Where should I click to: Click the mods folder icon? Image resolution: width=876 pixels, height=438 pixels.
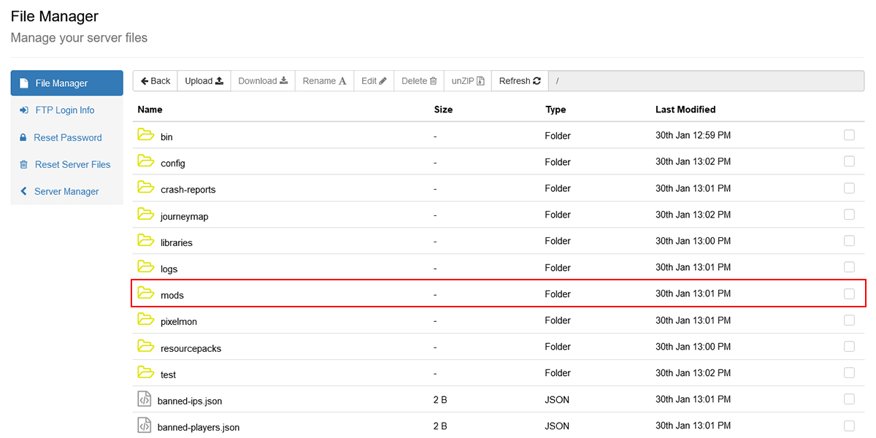pyautogui.click(x=146, y=293)
